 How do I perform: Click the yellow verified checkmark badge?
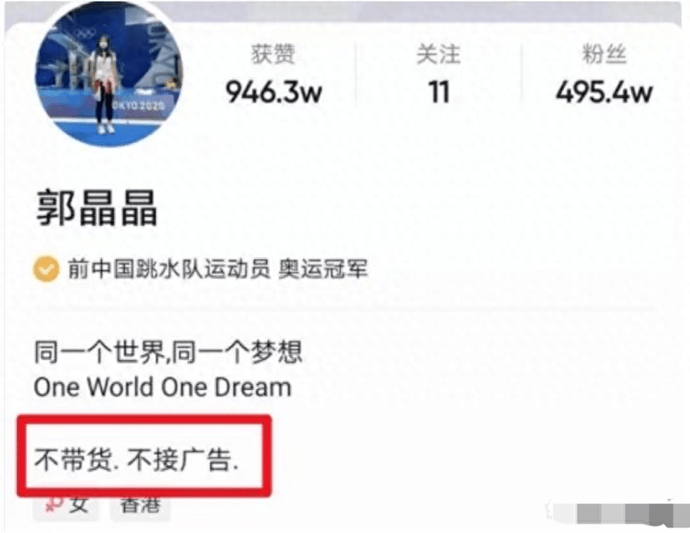pos(46,269)
